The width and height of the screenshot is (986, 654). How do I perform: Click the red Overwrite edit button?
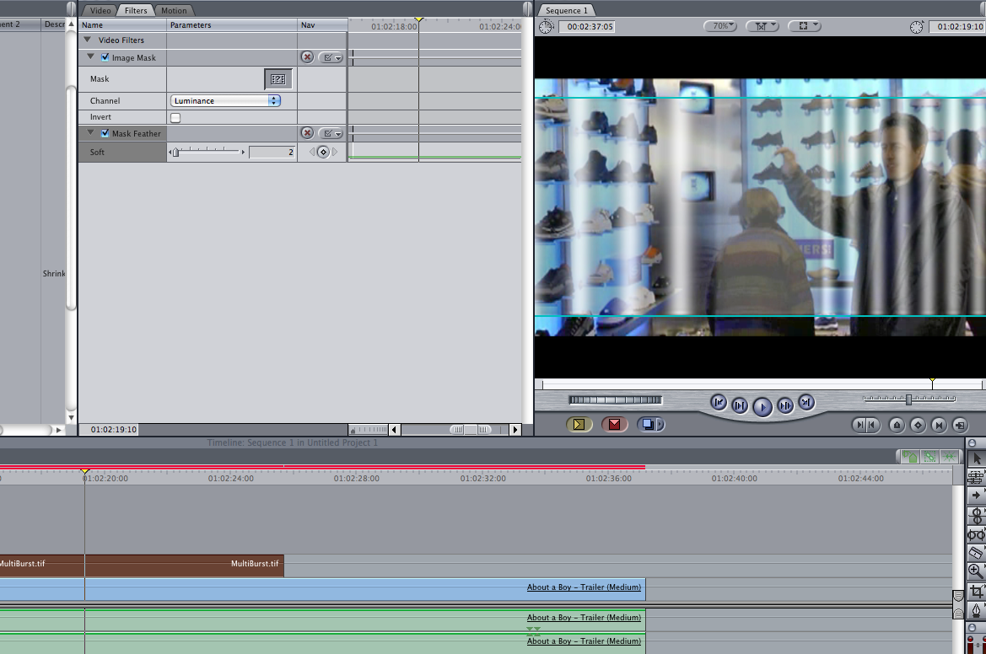[614, 425]
